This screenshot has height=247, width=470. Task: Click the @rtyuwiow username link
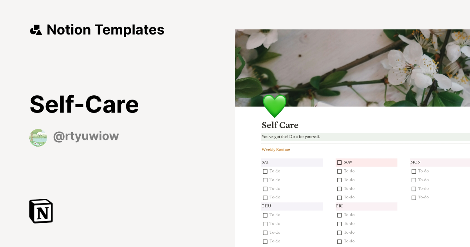point(86,136)
